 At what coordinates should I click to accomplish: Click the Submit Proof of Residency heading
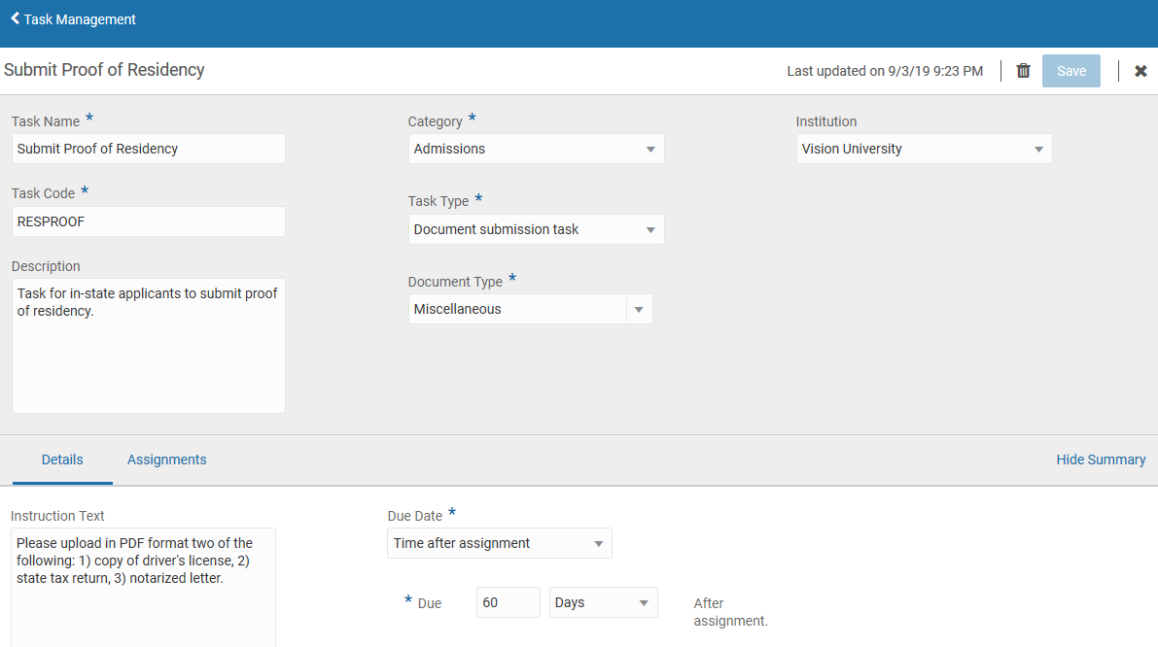click(104, 70)
